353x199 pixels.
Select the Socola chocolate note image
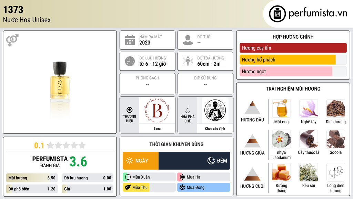click(x=336, y=139)
